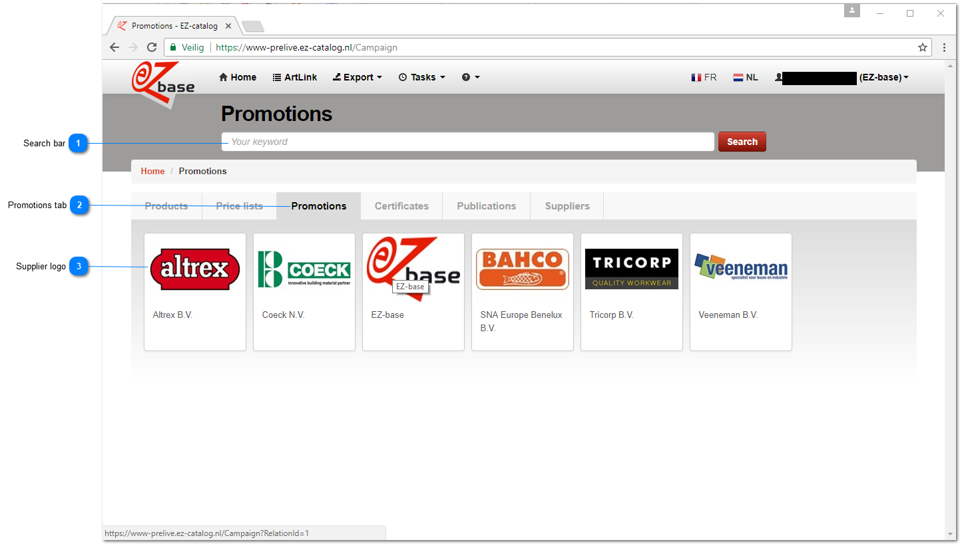Image resolution: width=962 pixels, height=546 pixels.
Task: Click the Promotions breadcrumb text
Action: [x=202, y=171]
